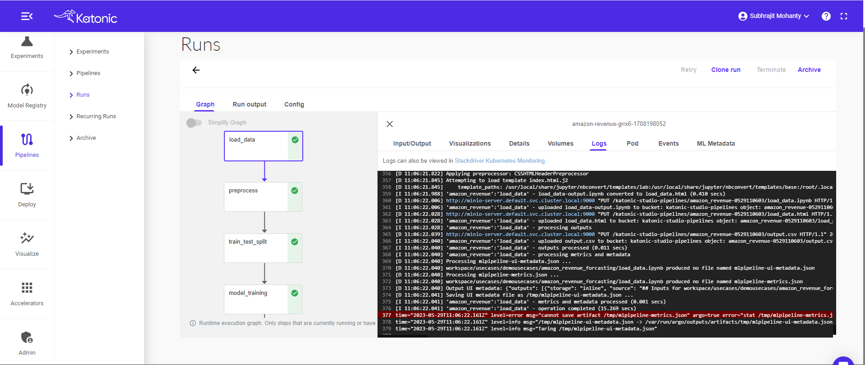Click the Archive button in toolbar

[809, 70]
